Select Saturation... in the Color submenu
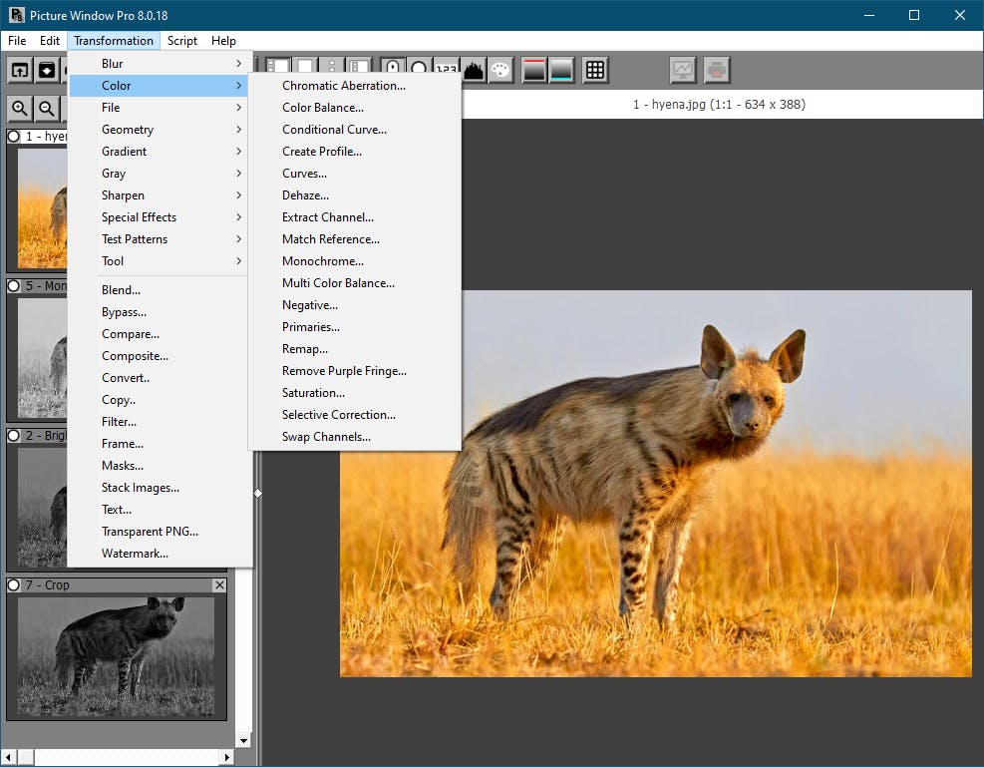This screenshot has width=984, height=767. [x=313, y=393]
